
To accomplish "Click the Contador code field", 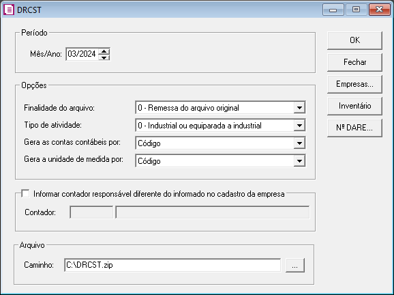I will pyautogui.click(x=91, y=212).
